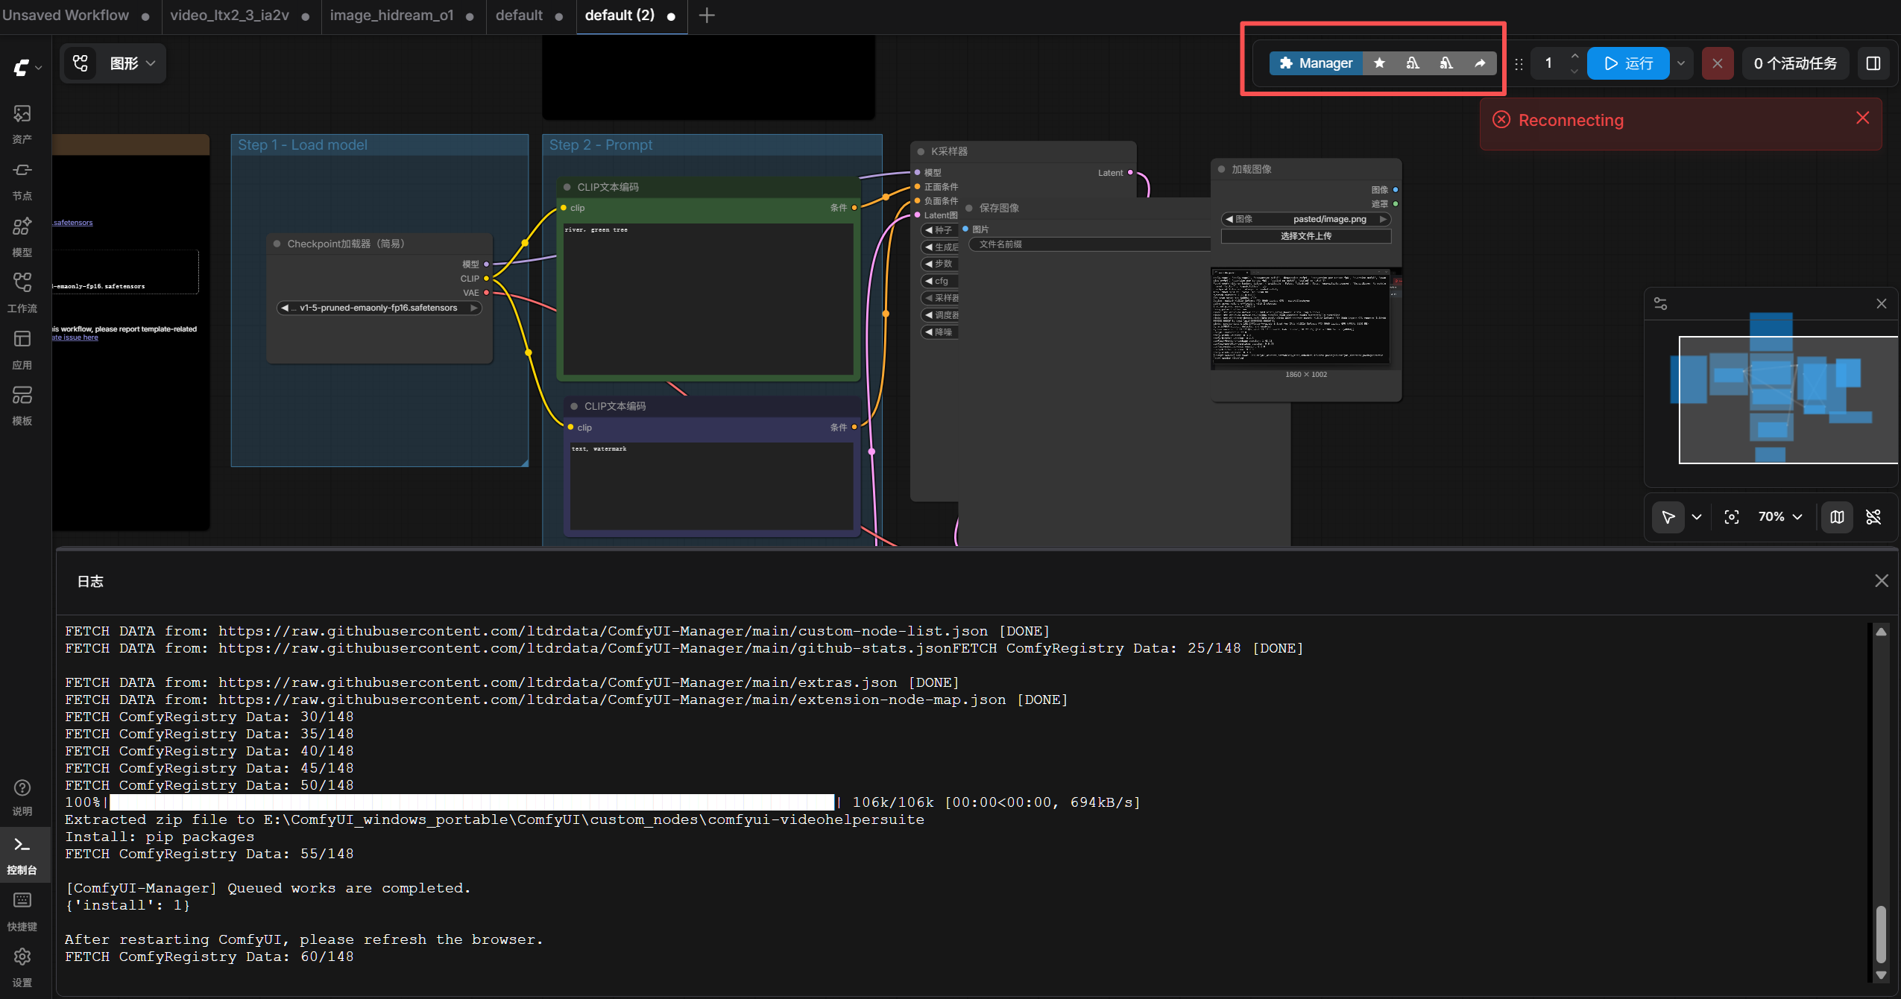Toggle the right side panel layout icon
This screenshot has height=999, width=1901.
point(1873,63)
